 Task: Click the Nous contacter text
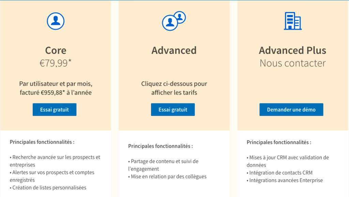[292, 63]
